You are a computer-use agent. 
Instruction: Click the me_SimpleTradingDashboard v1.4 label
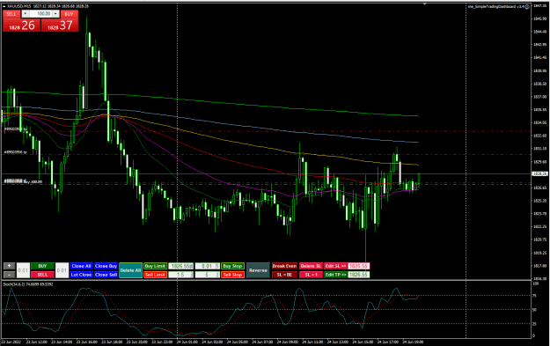[496, 7]
